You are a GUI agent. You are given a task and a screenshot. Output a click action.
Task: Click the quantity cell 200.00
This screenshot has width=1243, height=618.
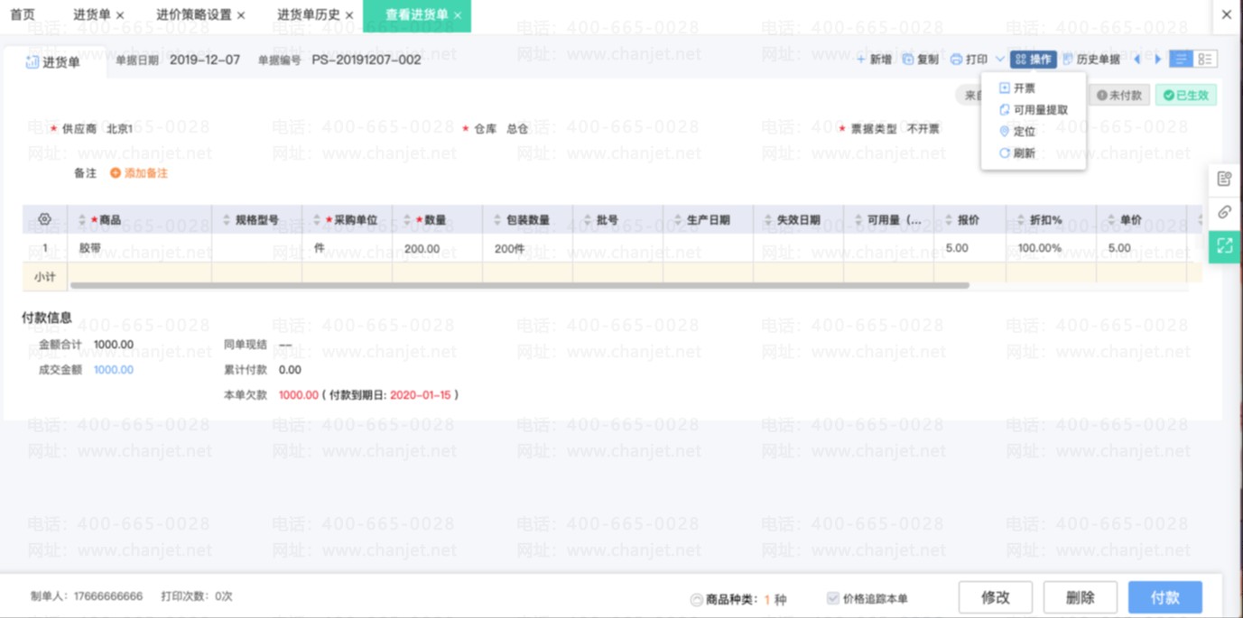[437, 248]
